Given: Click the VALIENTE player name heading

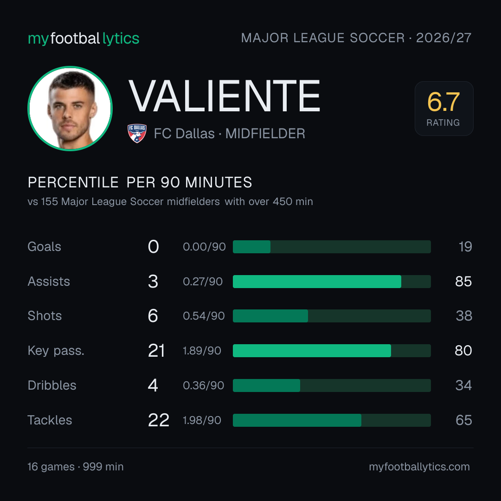Looking at the screenshot, I should click(x=225, y=96).
